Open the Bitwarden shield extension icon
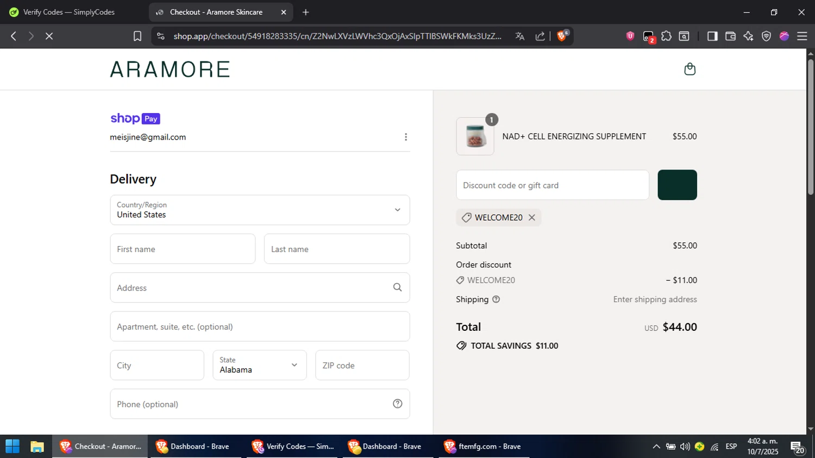815x458 pixels. (630, 36)
